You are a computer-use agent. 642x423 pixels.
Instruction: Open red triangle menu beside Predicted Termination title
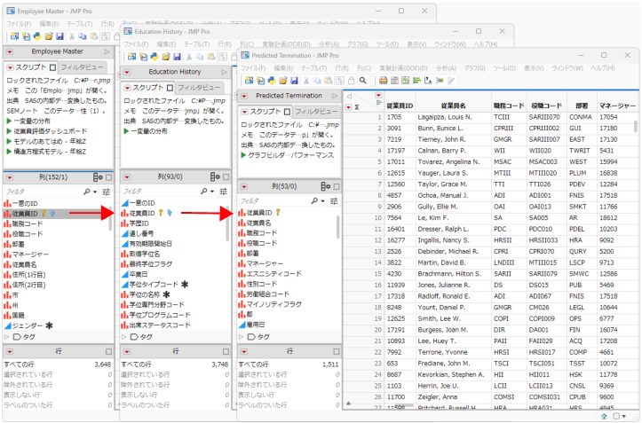pos(244,96)
